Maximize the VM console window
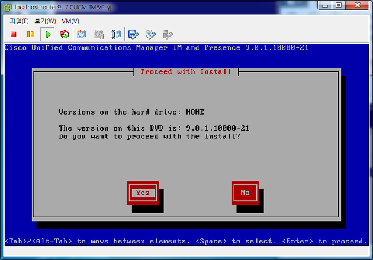The image size is (373, 260). pyautogui.click(x=339, y=5)
